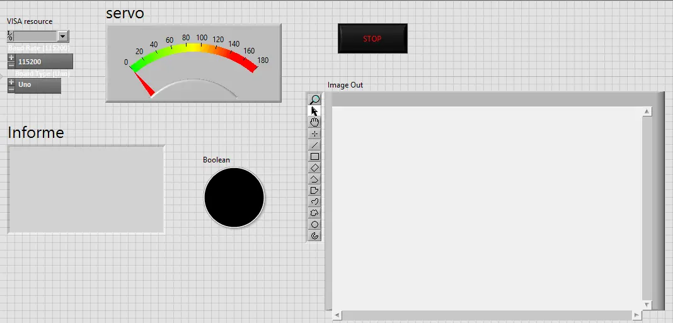This screenshot has height=323, width=673.
Task: Increment the Board Type selector
Action: click(x=11, y=81)
